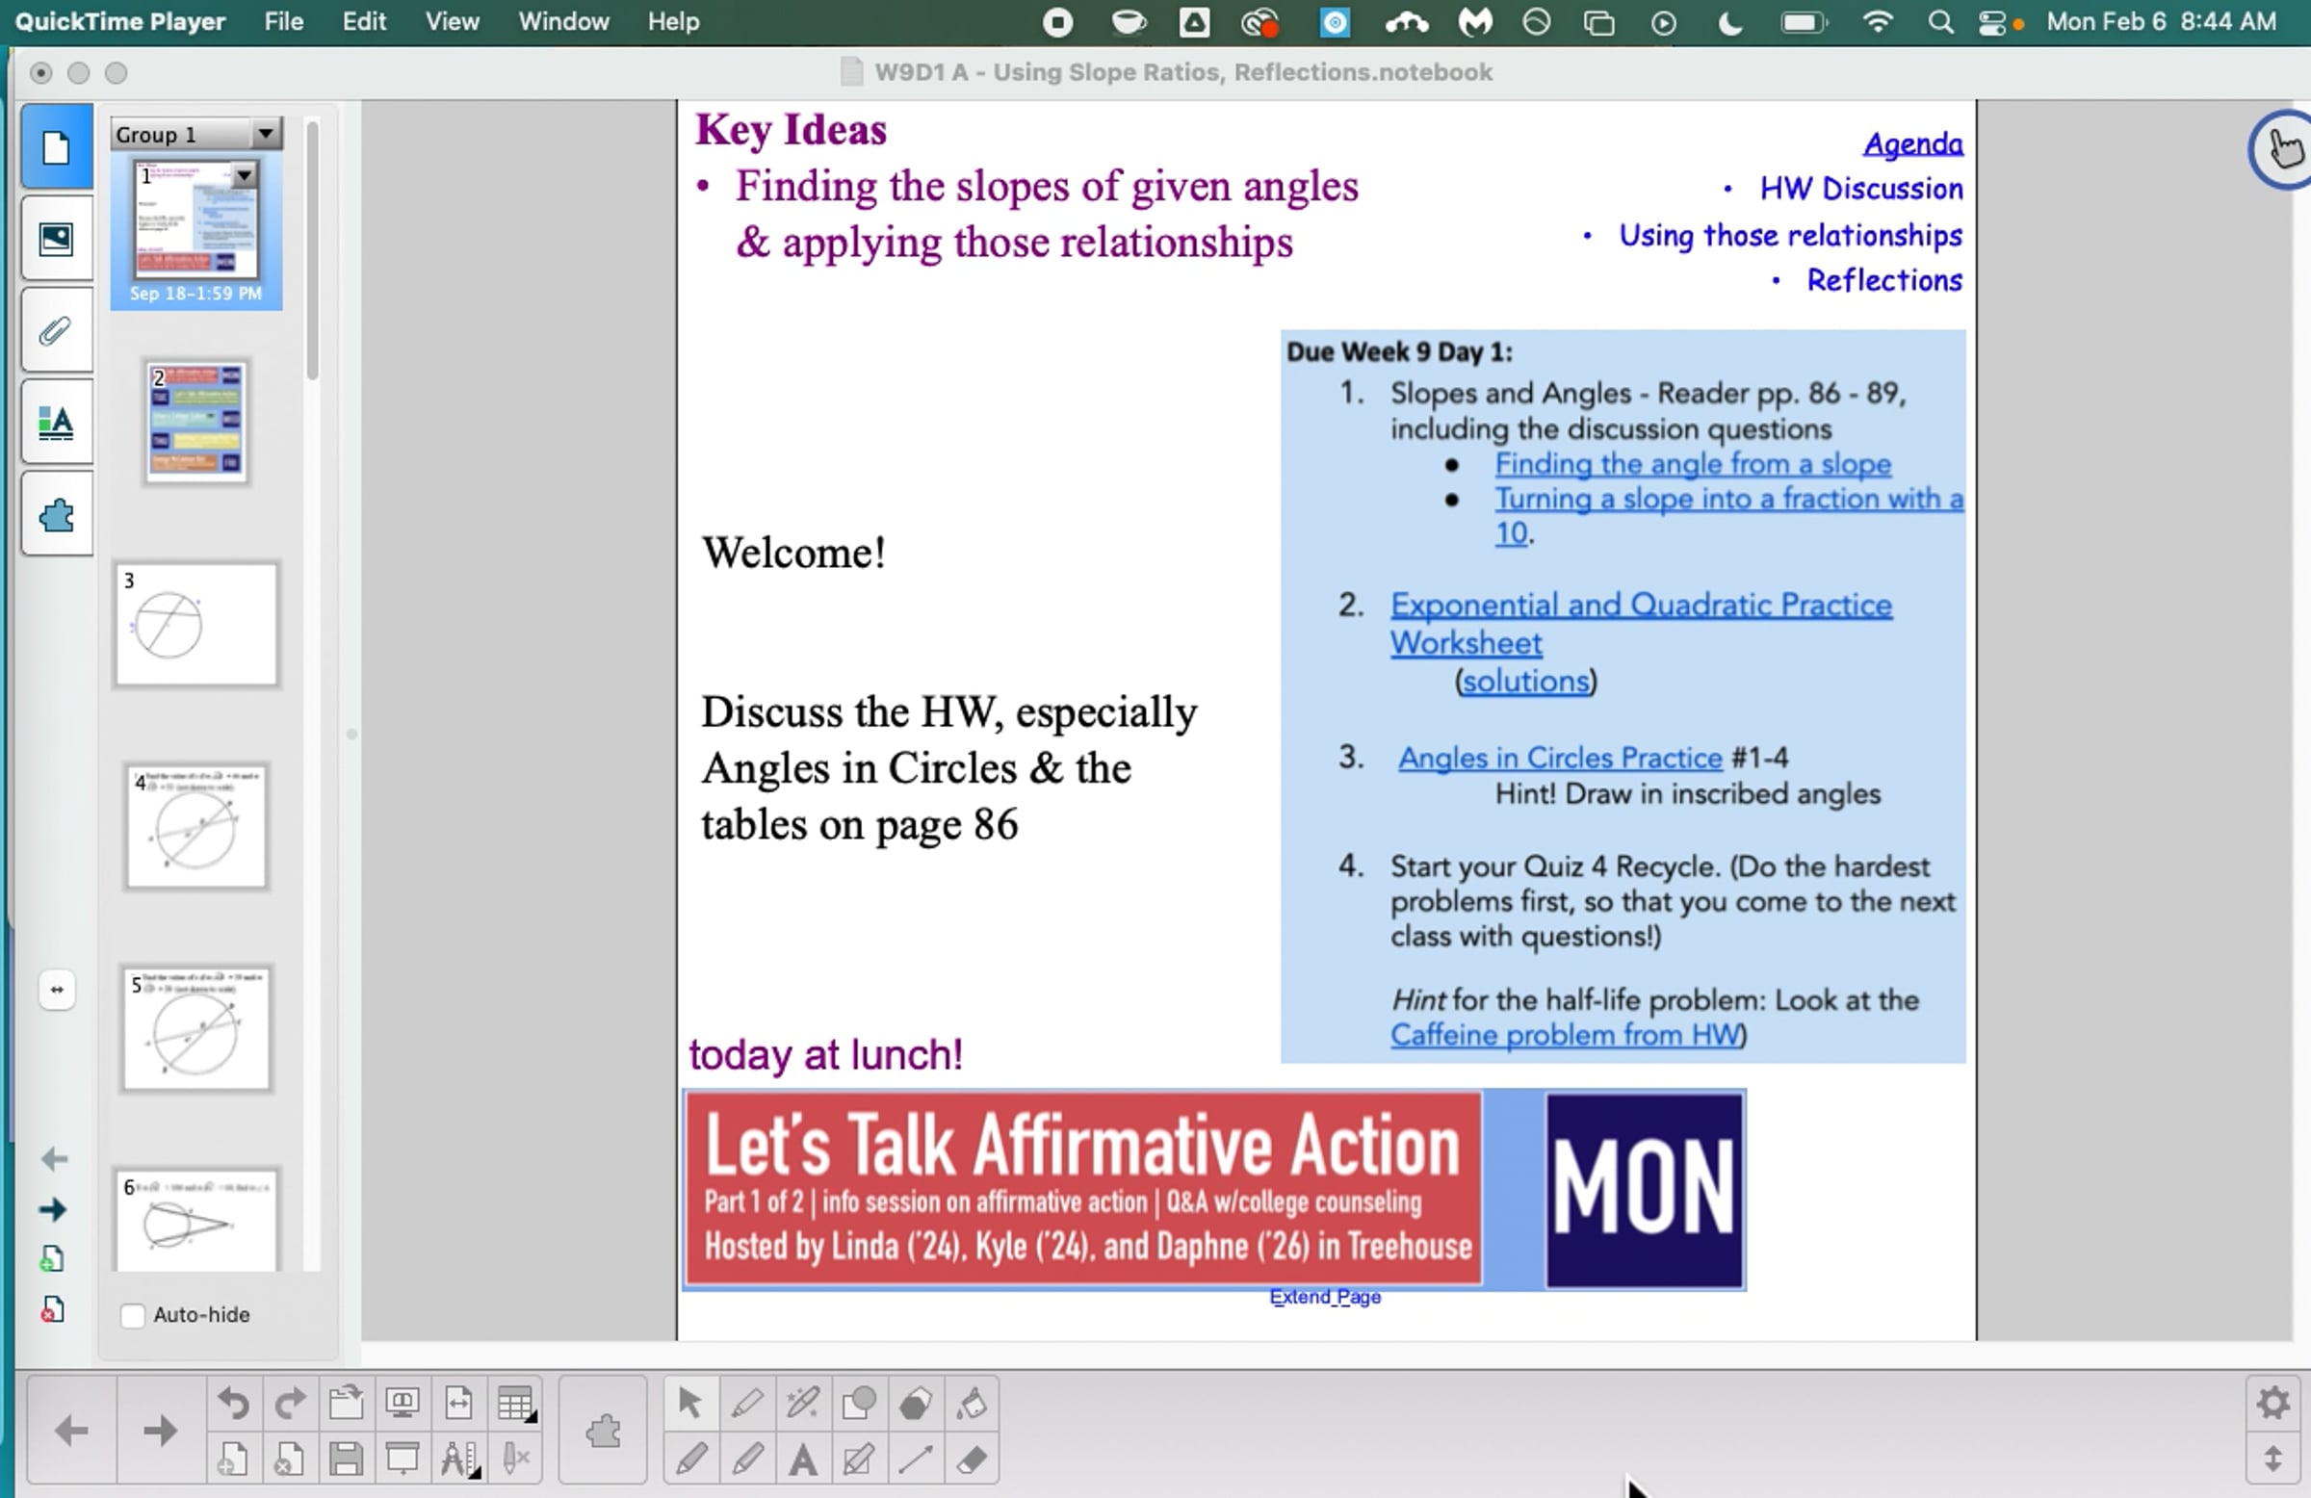
Task: Toggle macOS Do Not Disturb moon
Action: point(1730,22)
